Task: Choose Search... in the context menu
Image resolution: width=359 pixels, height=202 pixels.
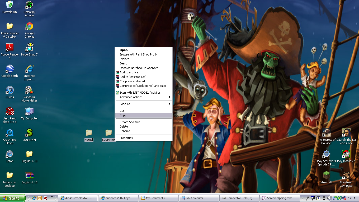Action: 144,63
